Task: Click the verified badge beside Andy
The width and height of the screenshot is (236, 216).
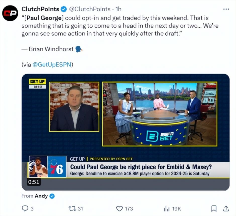Action: pyautogui.click(x=52, y=196)
